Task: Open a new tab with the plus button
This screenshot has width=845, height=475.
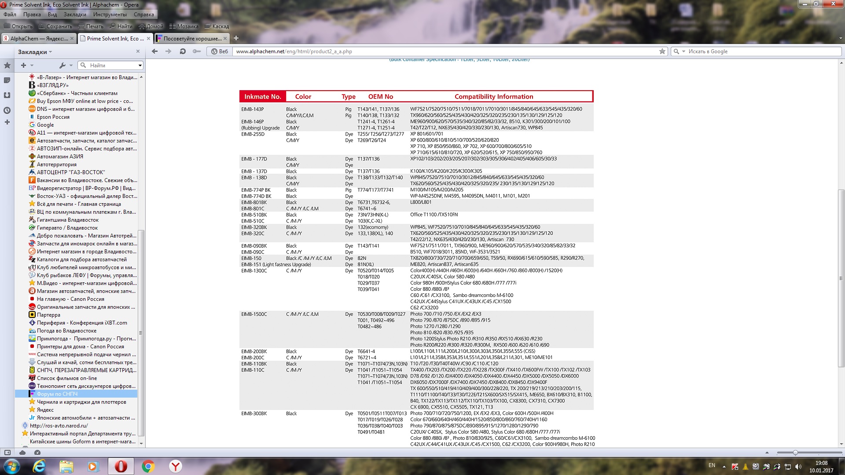Action: (236, 38)
